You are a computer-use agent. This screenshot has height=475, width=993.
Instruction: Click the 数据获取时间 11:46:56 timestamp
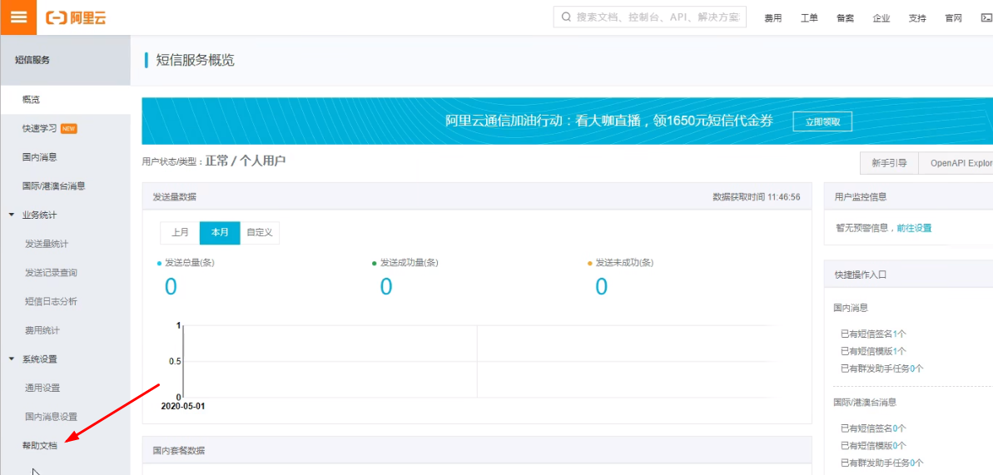[x=756, y=197]
